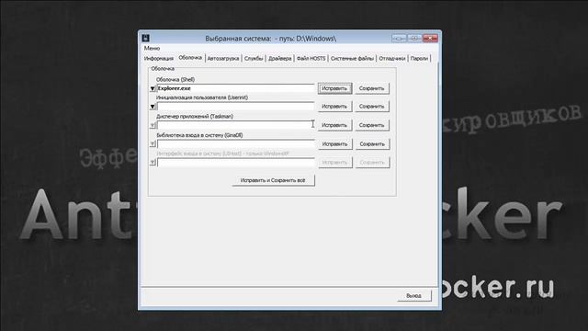
Task: Open the Меню menu
Action: pyautogui.click(x=152, y=48)
